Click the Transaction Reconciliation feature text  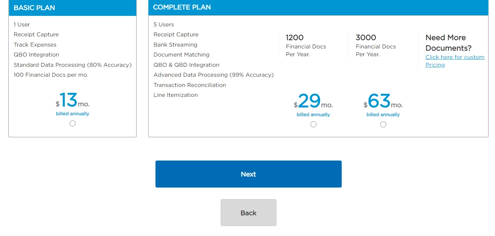(190, 85)
